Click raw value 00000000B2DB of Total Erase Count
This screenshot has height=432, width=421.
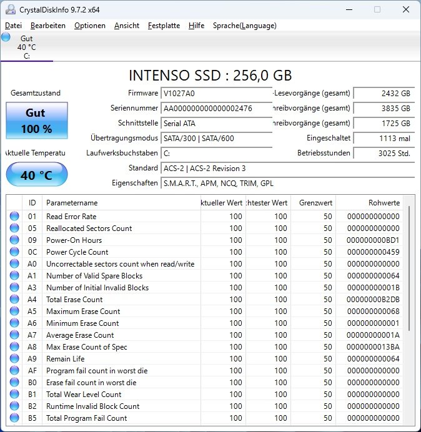[373, 299]
